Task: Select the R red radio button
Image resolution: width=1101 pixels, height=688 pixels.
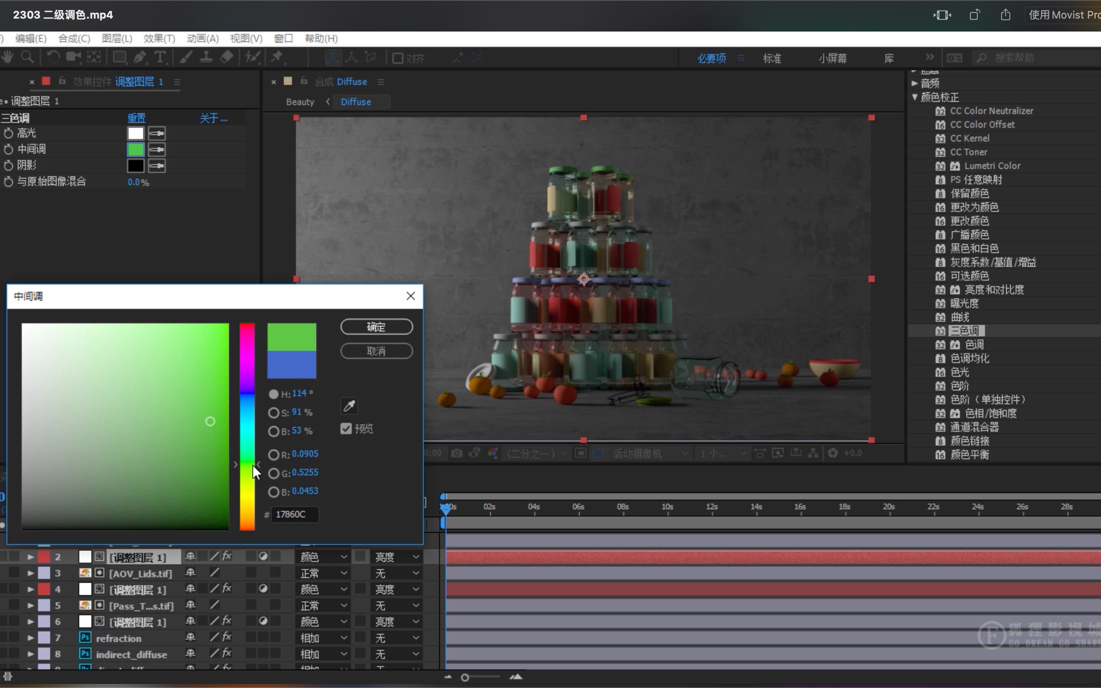Action: tap(274, 455)
